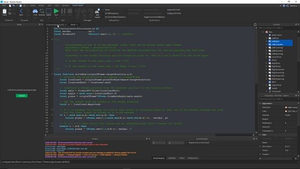Image resolution: width=300 pixels, height=169 pixels.
Task: Click the maximize script editor icon
Action: pyautogui.click(x=255, y=24)
